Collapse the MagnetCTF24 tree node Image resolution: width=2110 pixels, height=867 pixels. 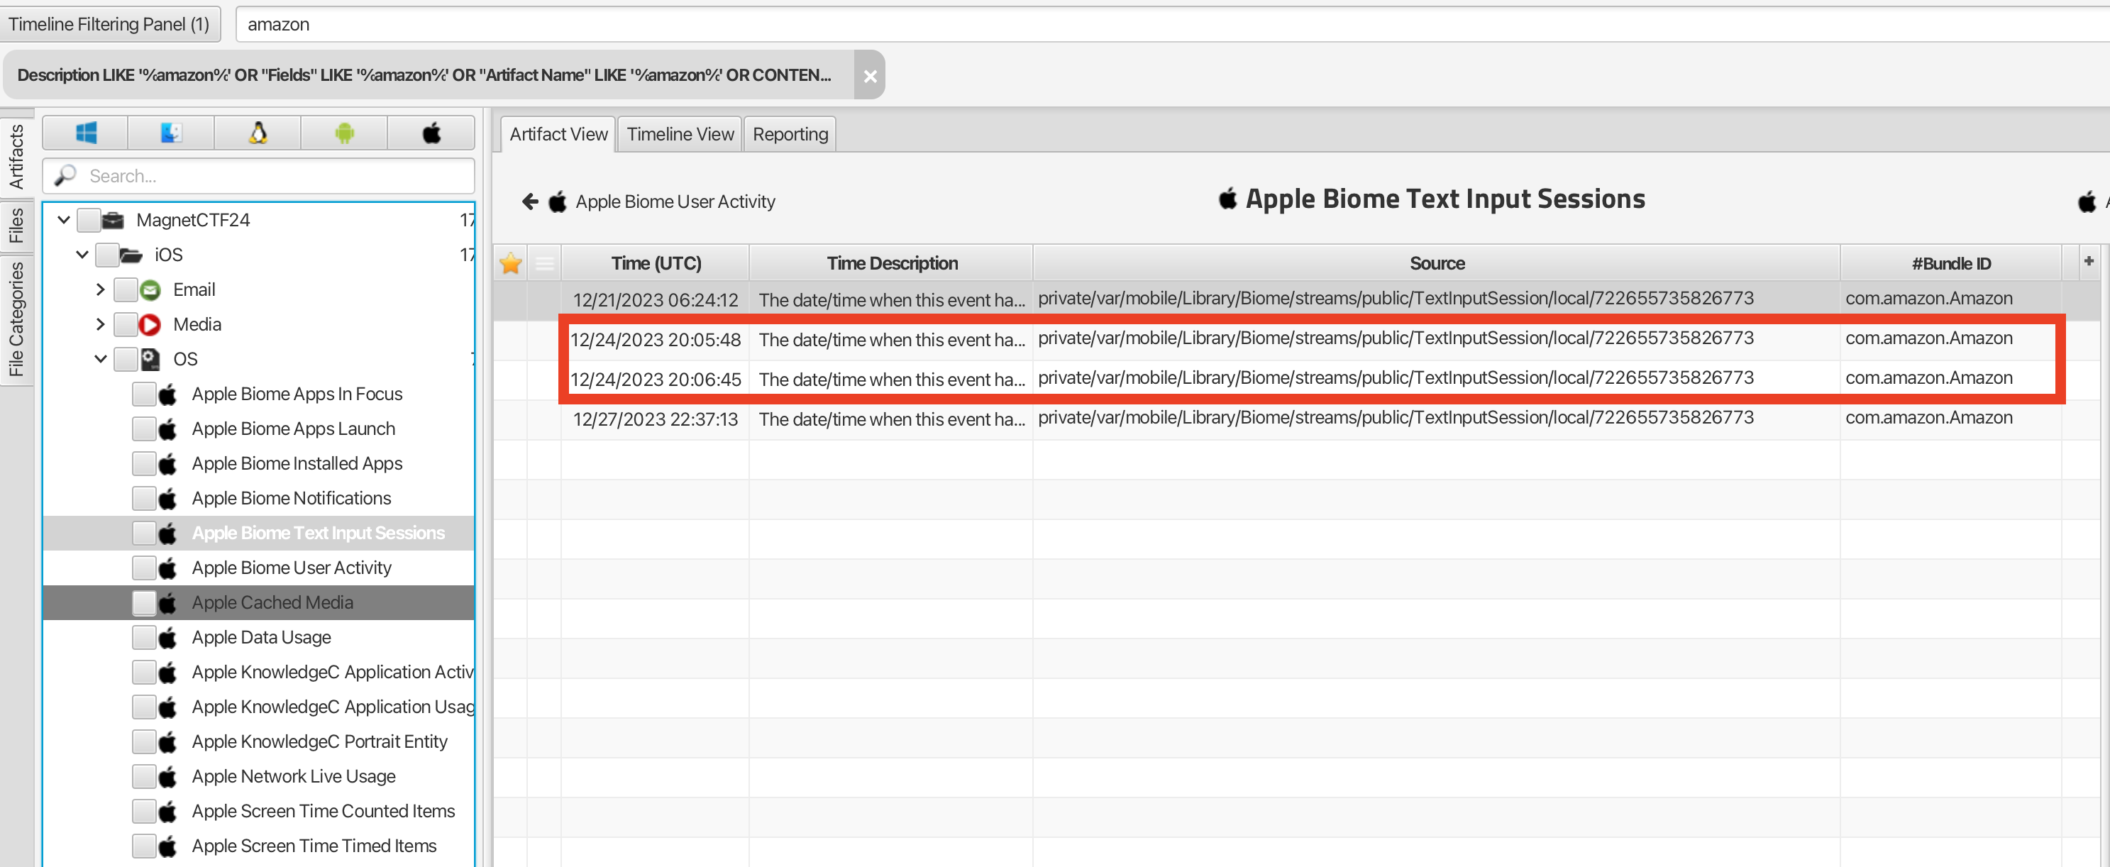tap(64, 220)
